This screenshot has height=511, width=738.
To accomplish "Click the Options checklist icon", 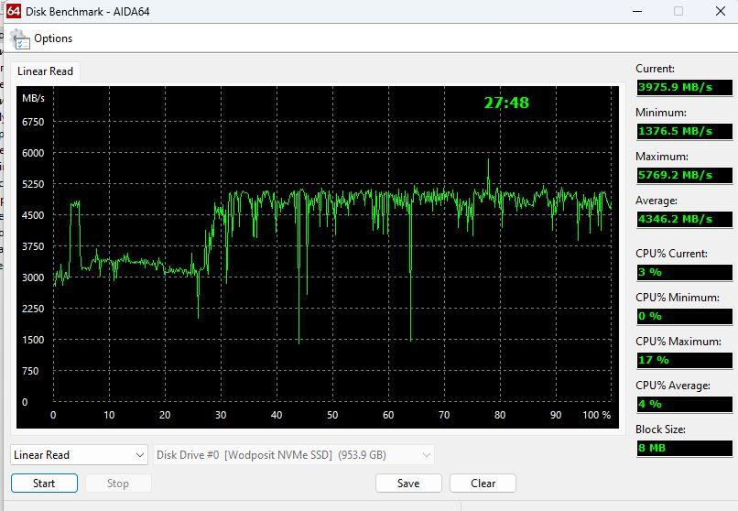I will [x=20, y=39].
